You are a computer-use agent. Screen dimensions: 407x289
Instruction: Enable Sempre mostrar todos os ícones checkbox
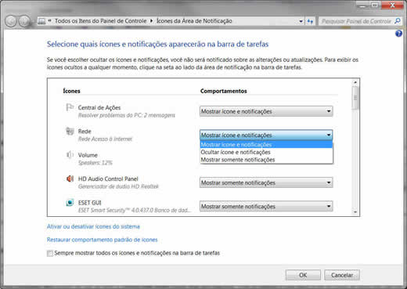pyautogui.click(x=50, y=253)
